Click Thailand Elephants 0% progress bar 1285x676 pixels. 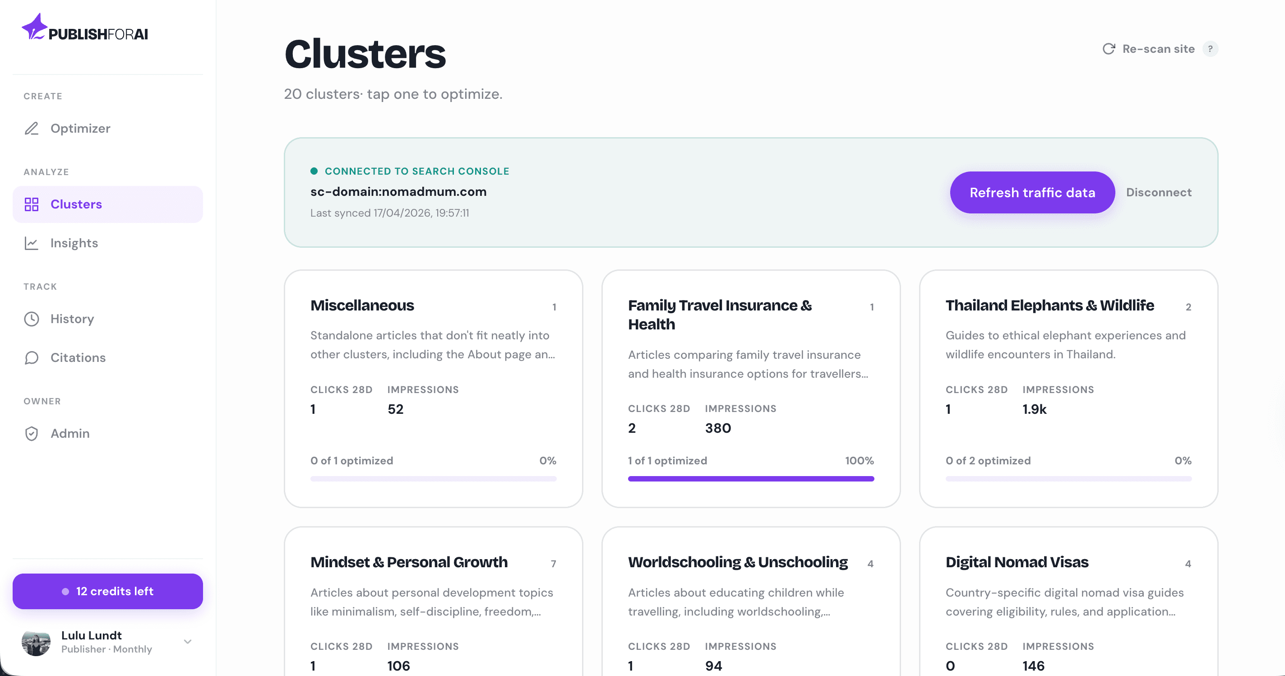tap(1068, 479)
